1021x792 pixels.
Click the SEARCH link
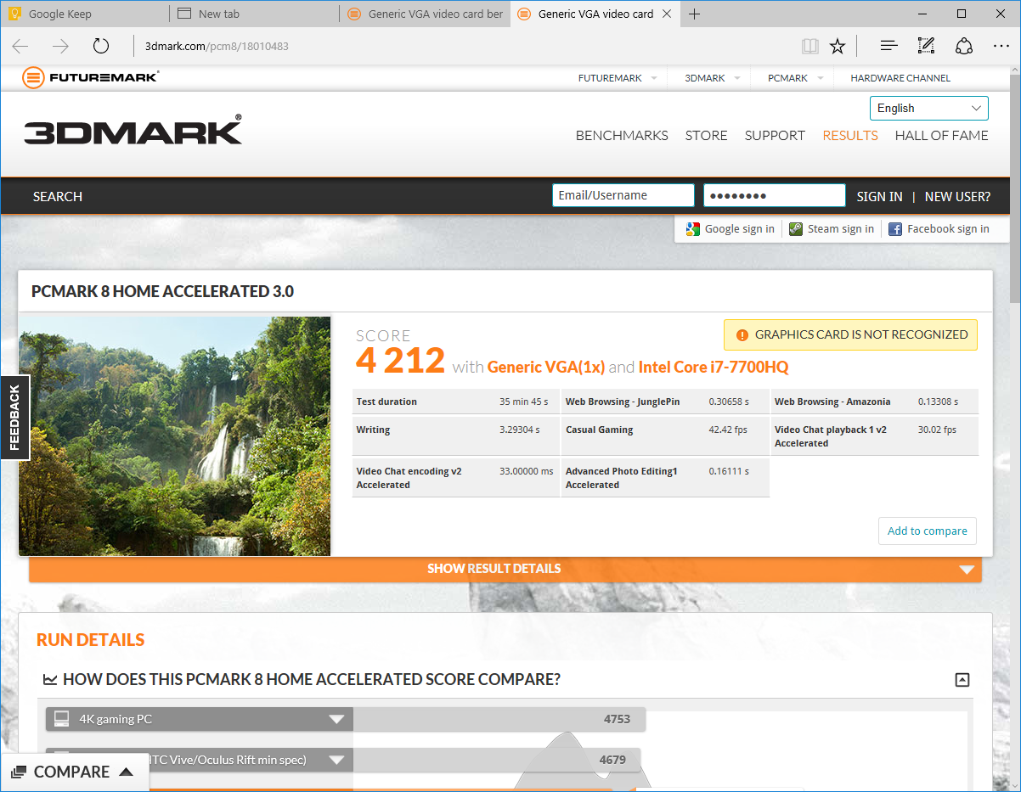[58, 196]
